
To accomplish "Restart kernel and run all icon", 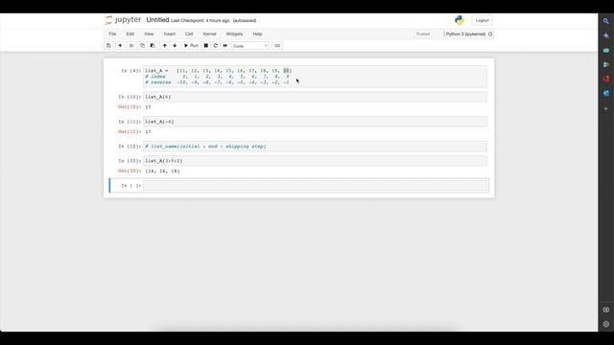I will coord(225,46).
